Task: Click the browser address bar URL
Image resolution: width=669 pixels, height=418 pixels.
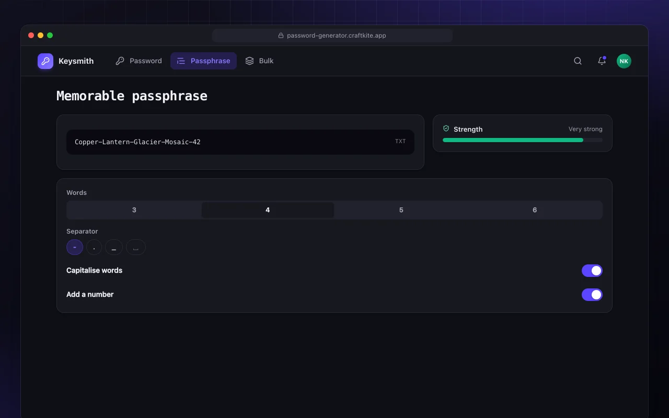Action: click(x=337, y=36)
